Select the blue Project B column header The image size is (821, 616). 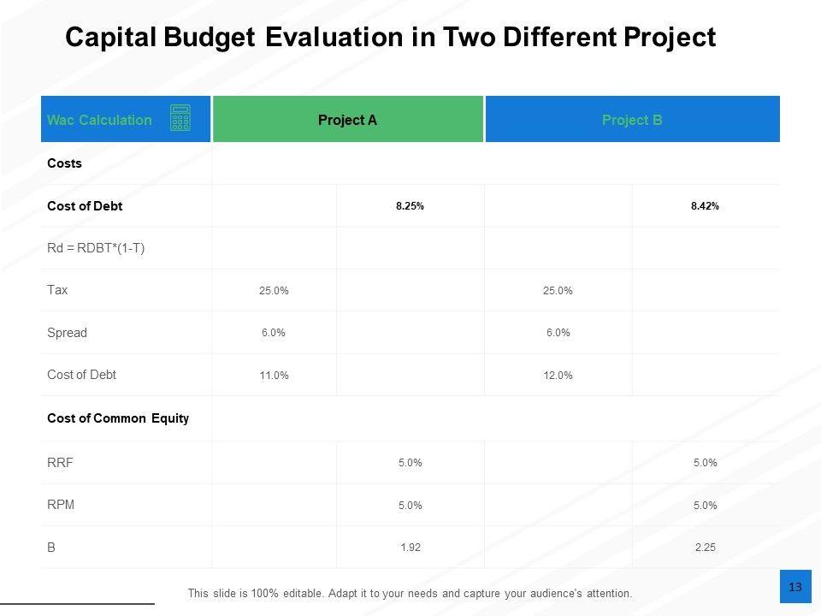(x=632, y=120)
